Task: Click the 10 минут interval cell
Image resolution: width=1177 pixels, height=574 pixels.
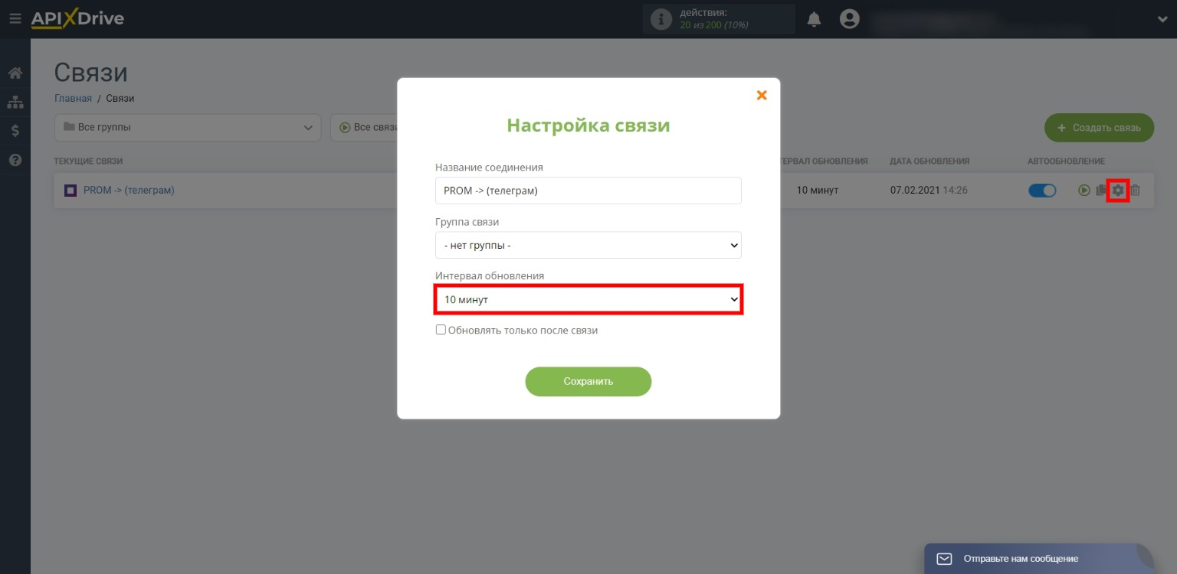Action: tap(818, 190)
